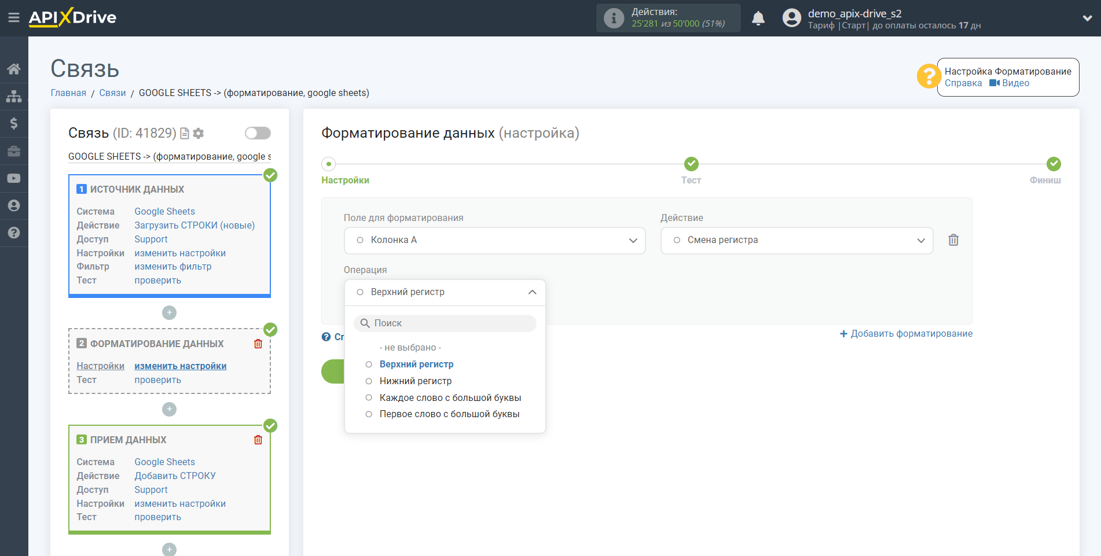Open the Справка help link
The height and width of the screenshot is (556, 1101).
click(963, 83)
